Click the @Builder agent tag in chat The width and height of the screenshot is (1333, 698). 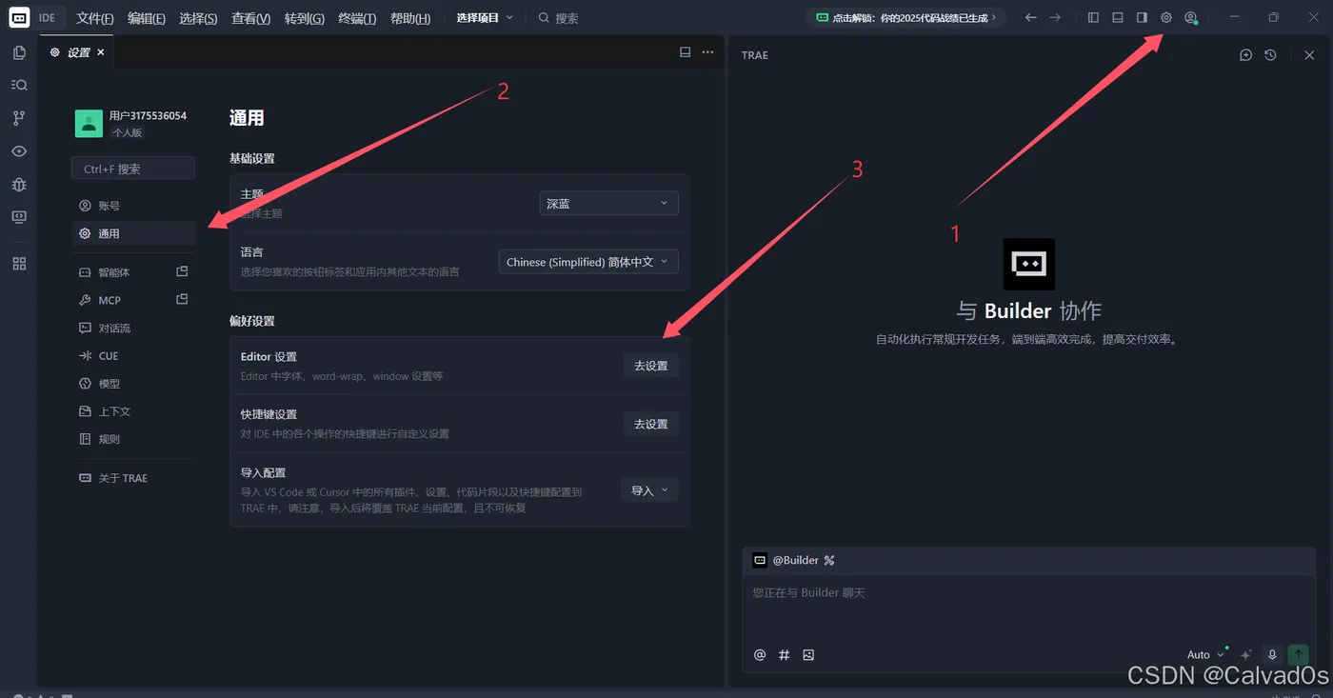click(794, 560)
